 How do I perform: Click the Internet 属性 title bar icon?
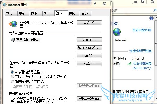pos(5,5)
